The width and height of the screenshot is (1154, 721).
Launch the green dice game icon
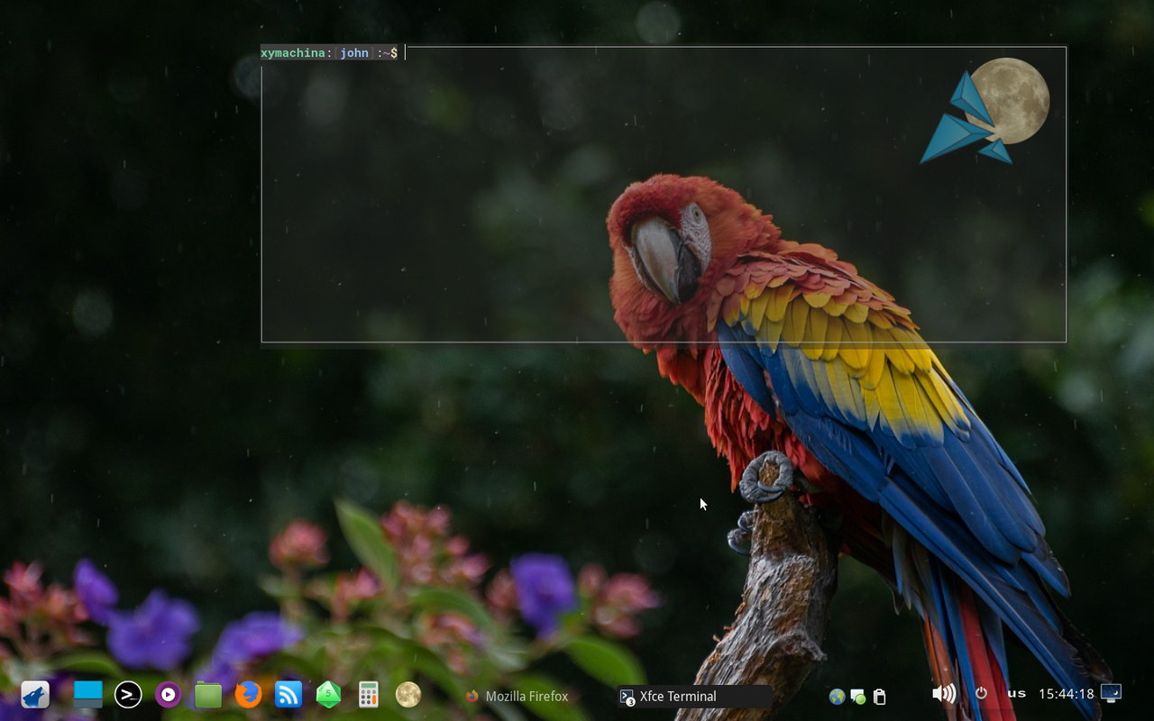[x=328, y=694]
